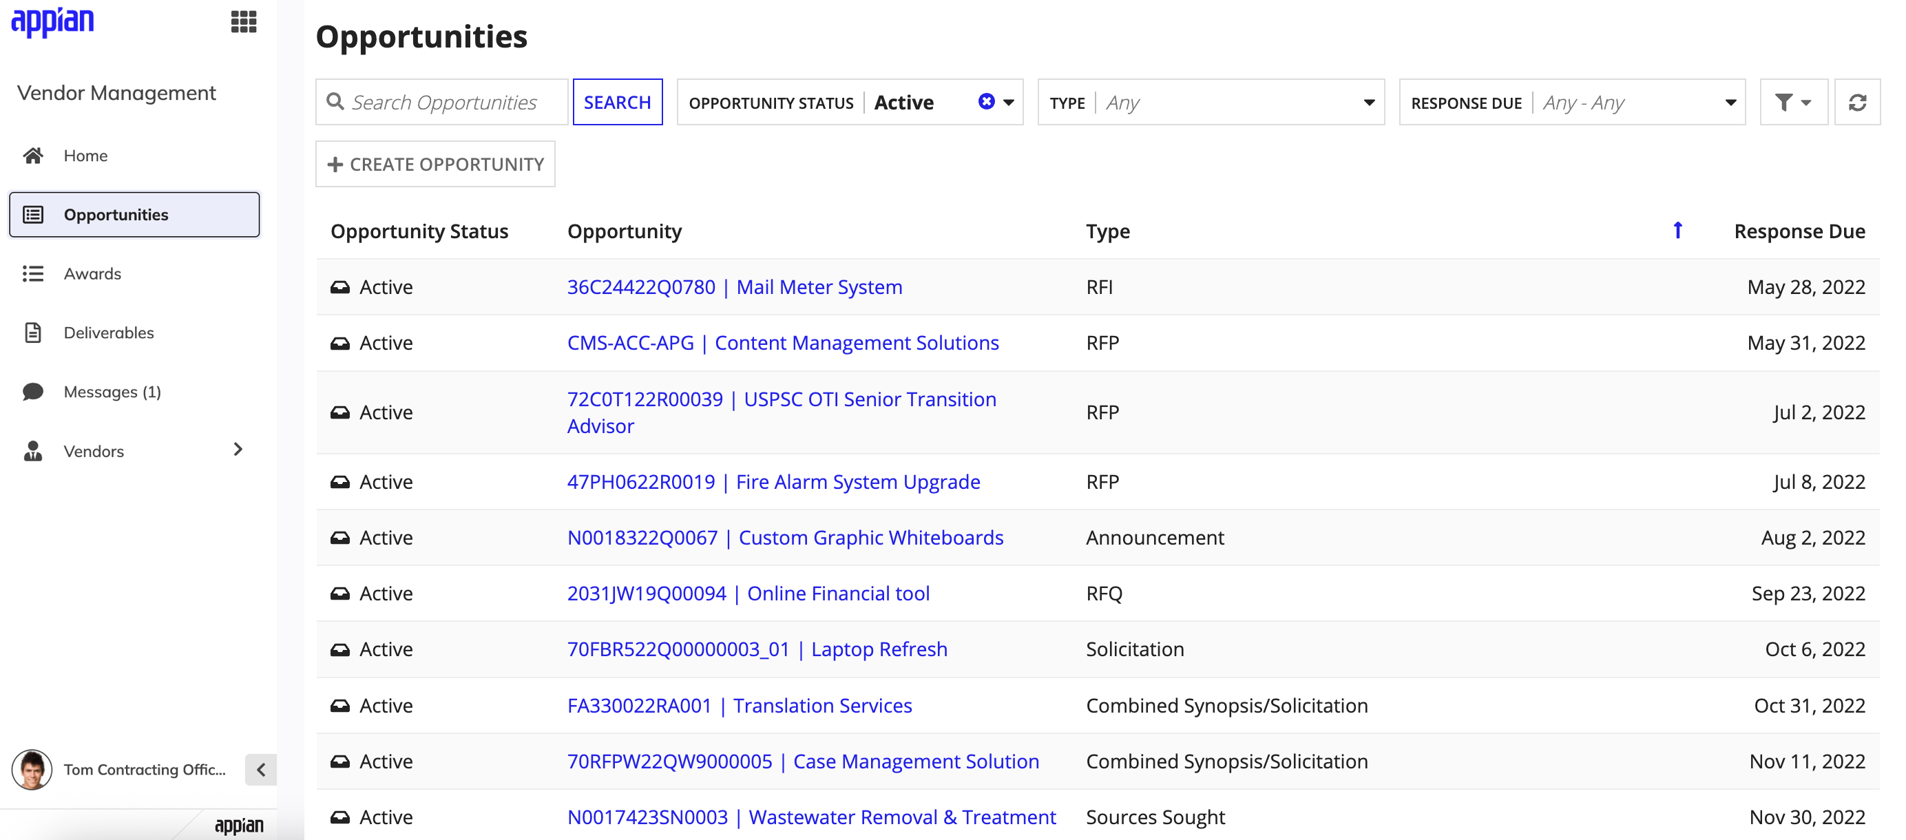The width and height of the screenshot is (1906, 840).
Task: Click Tom Contracting Officer's avatar
Action: (x=32, y=770)
